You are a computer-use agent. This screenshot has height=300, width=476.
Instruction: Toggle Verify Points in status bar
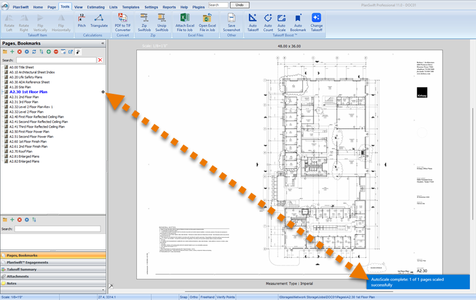pos(226,297)
